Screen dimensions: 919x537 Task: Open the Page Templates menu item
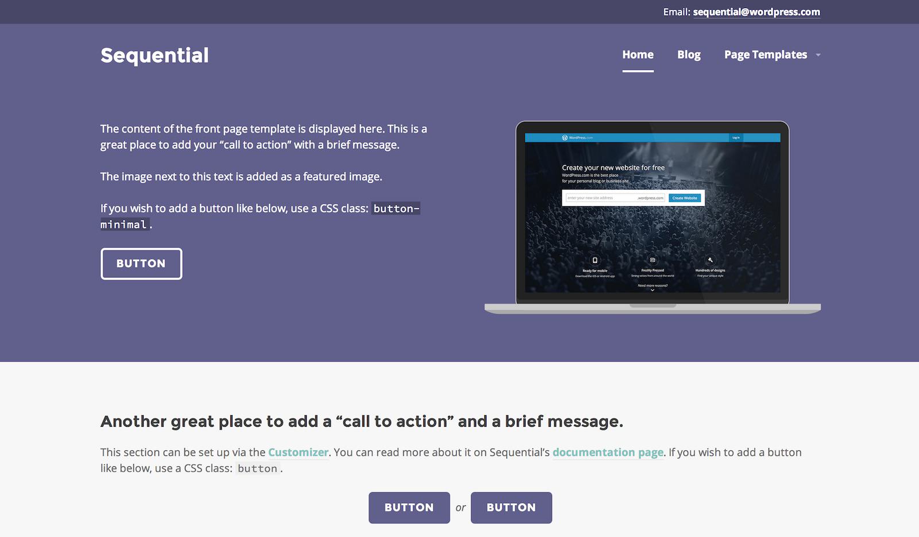click(x=765, y=55)
